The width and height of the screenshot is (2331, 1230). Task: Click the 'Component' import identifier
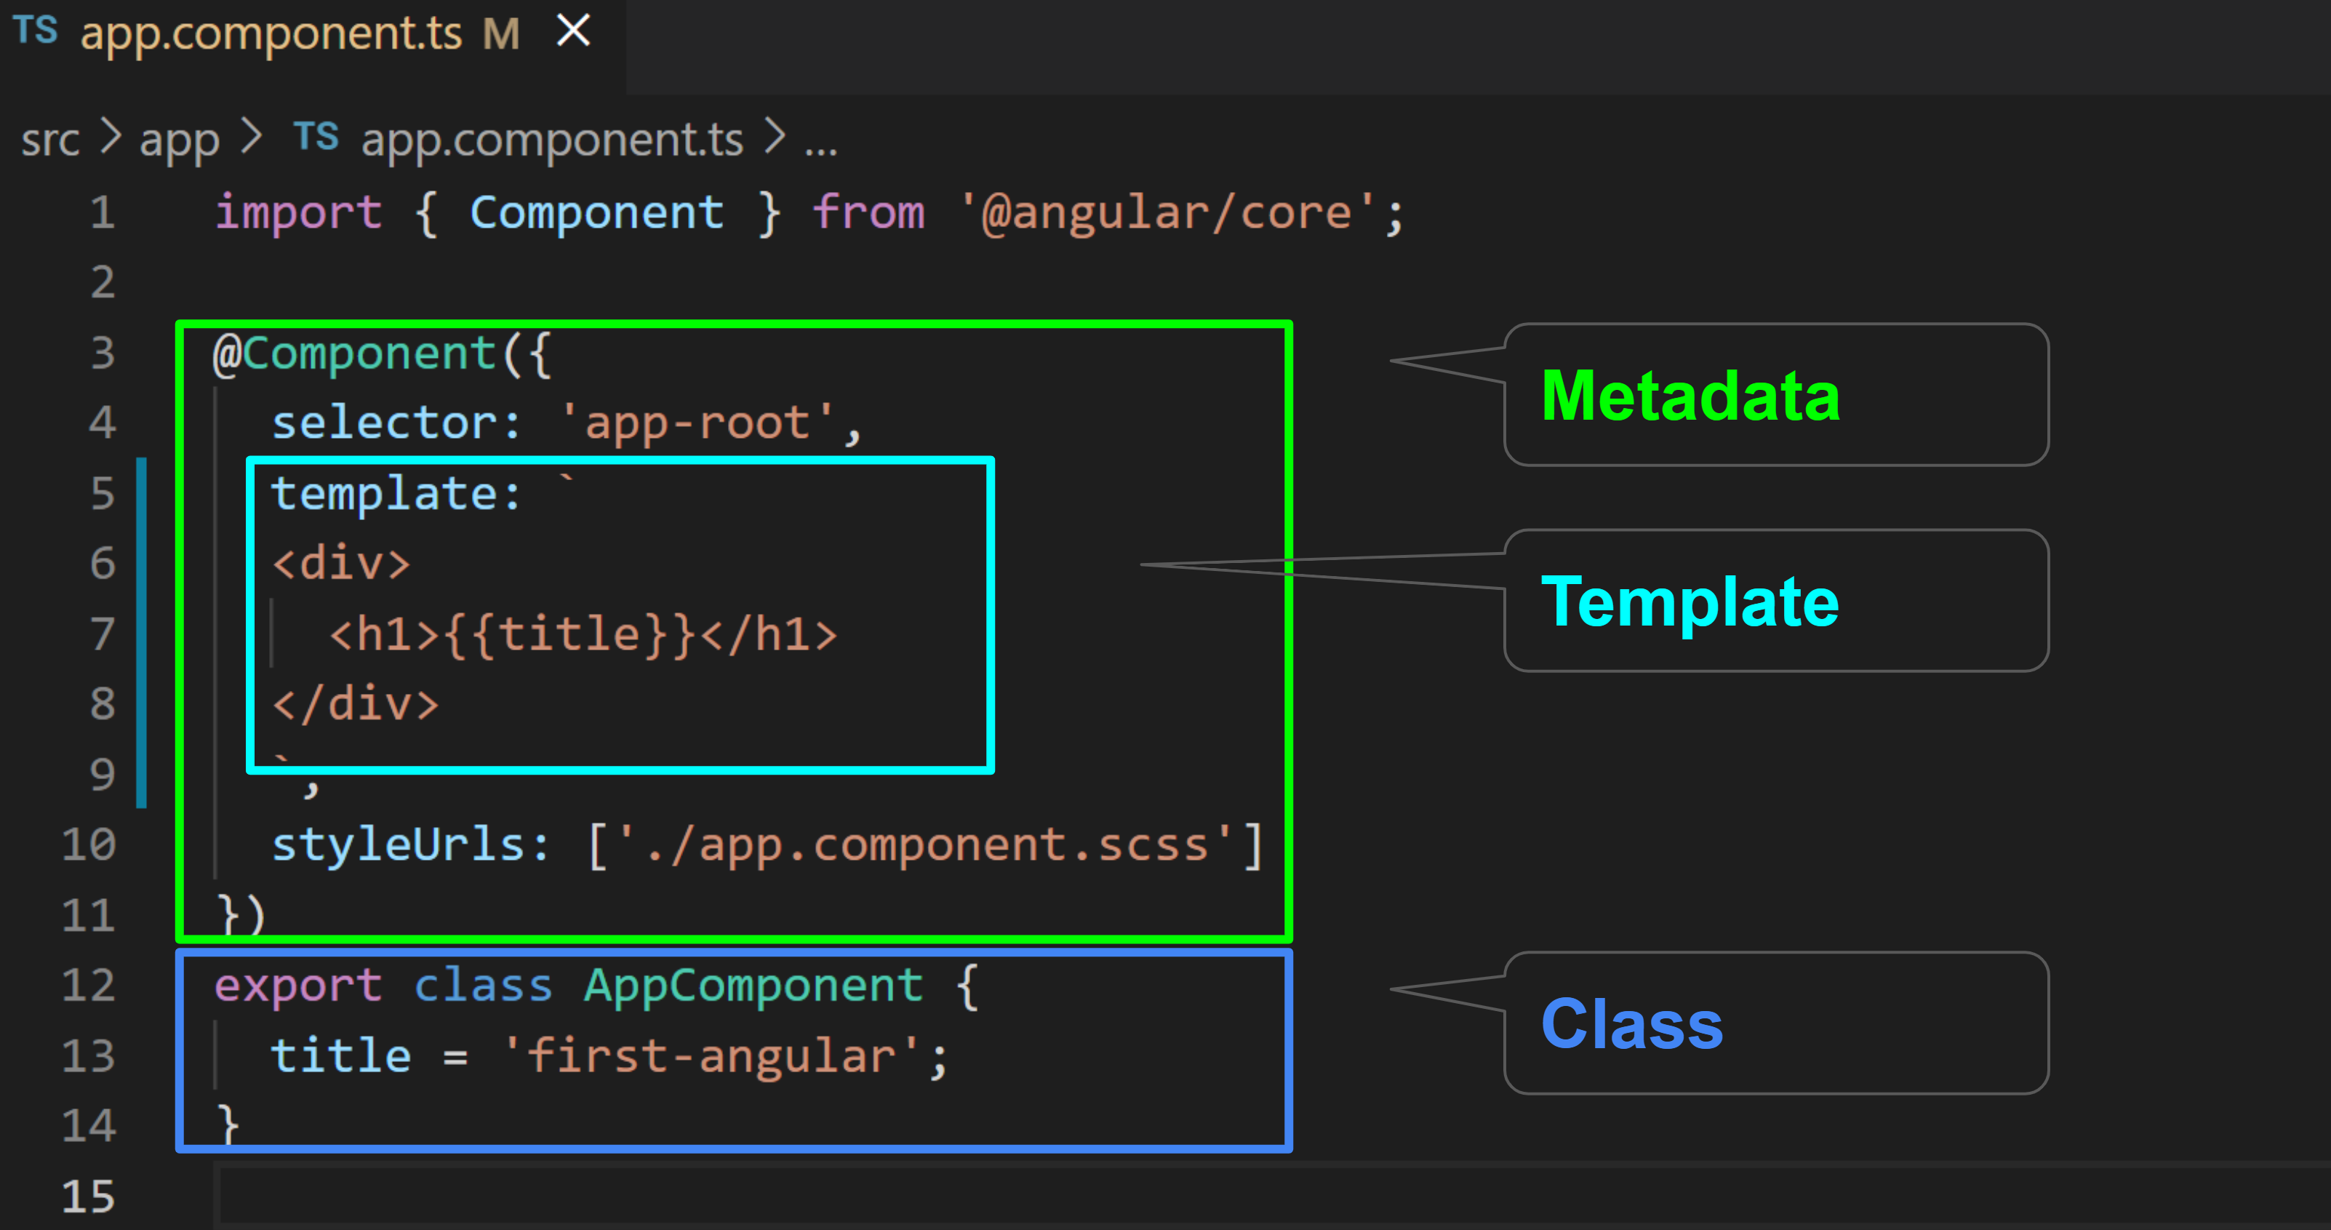pos(596,214)
